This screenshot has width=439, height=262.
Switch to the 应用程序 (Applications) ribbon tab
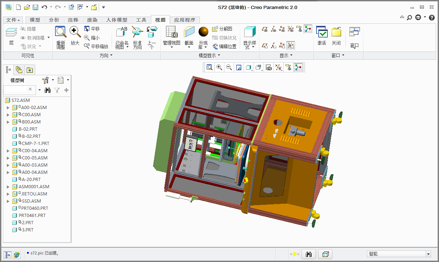[x=184, y=20]
